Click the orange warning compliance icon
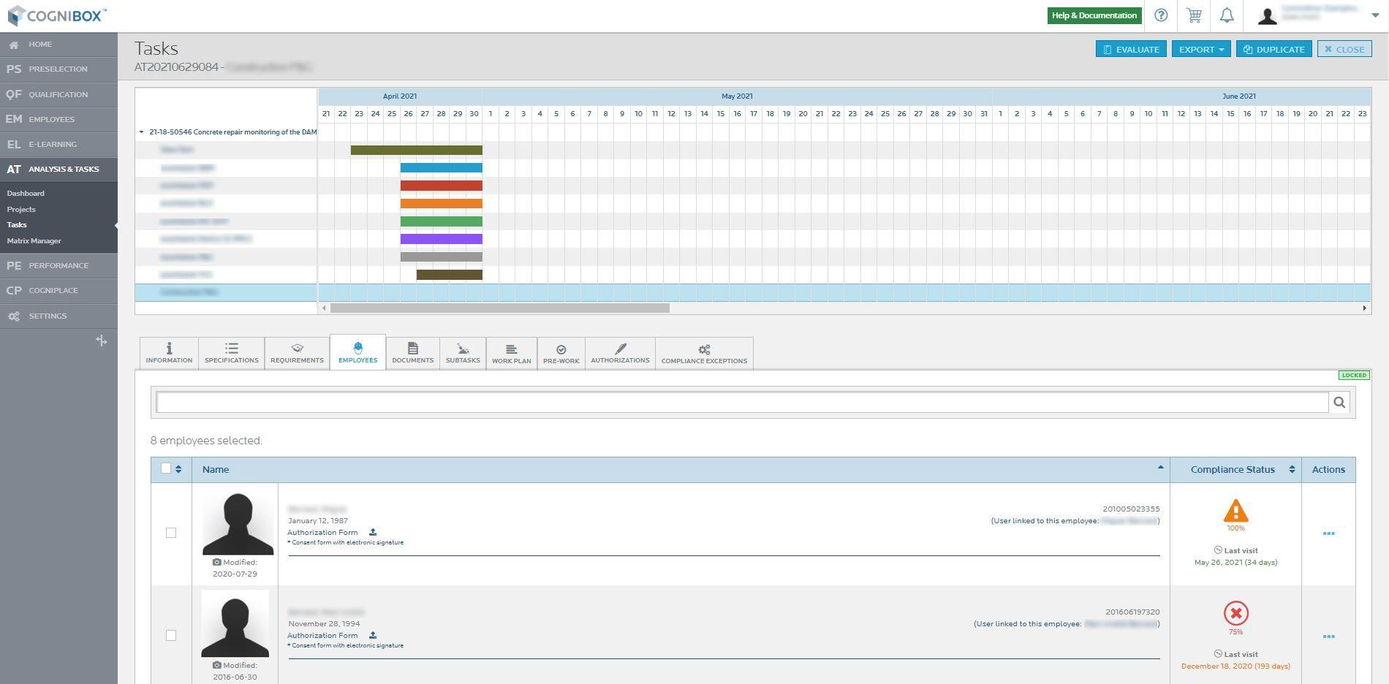 (x=1235, y=510)
